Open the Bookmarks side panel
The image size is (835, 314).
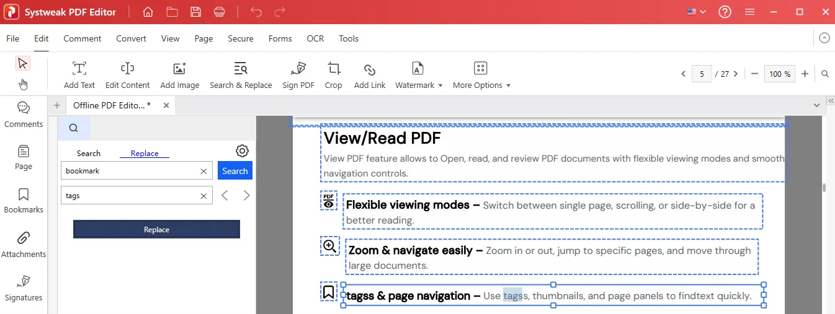pyautogui.click(x=24, y=201)
